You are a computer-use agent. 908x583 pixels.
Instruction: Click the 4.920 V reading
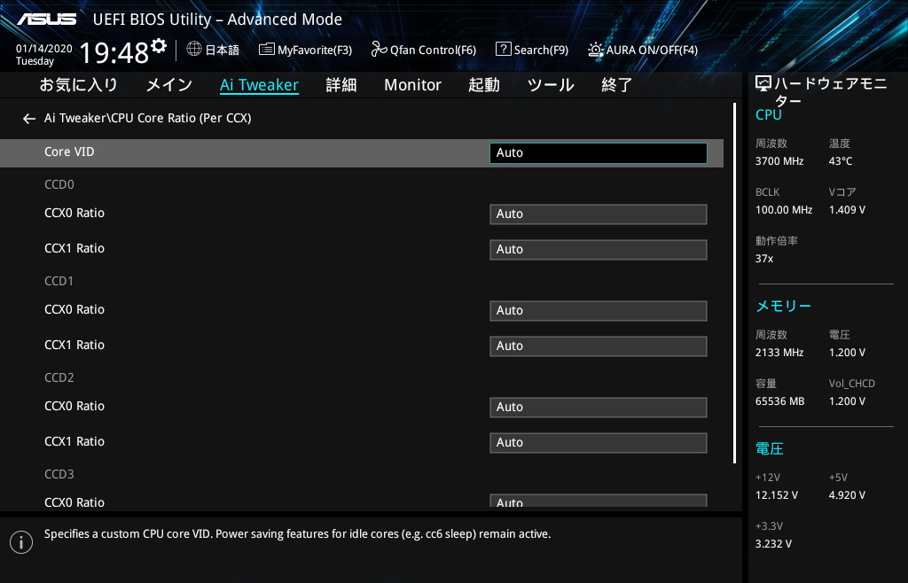pyautogui.click(x=847, y=495)
